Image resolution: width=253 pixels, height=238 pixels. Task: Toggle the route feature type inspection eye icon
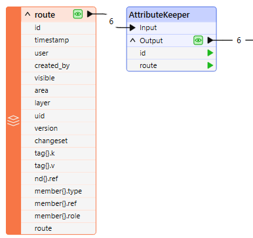(x=78, y=14)
